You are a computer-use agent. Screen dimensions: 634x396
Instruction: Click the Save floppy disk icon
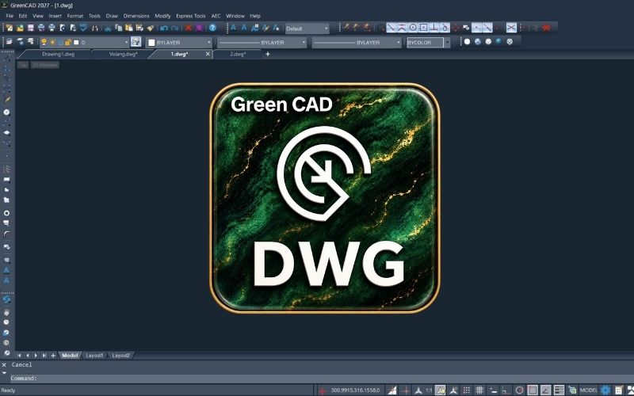(x=31, y=28)
